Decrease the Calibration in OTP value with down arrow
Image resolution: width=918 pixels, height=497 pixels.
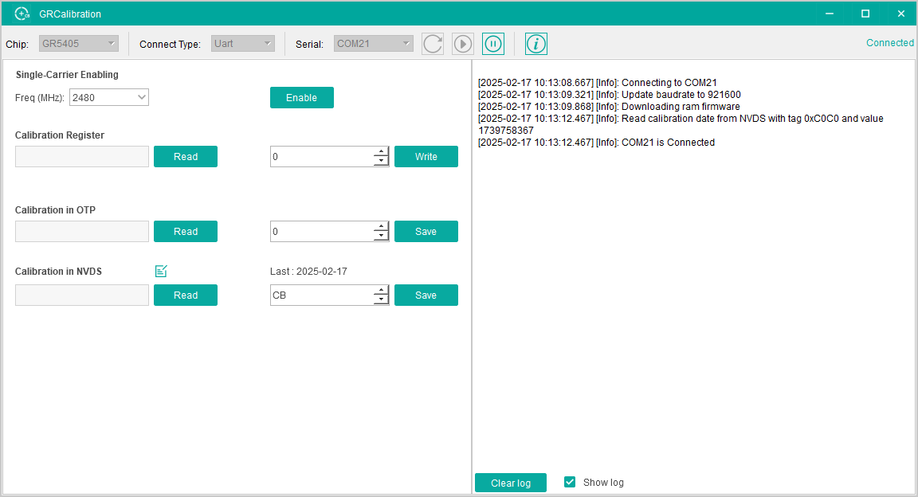pos(381,237)
